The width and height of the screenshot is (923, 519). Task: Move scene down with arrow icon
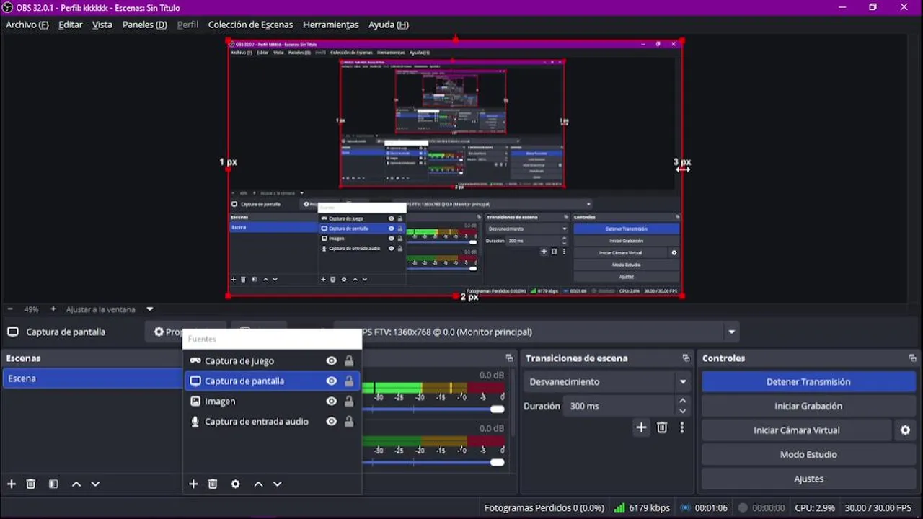pyautogui.click(x=95, y=484)
